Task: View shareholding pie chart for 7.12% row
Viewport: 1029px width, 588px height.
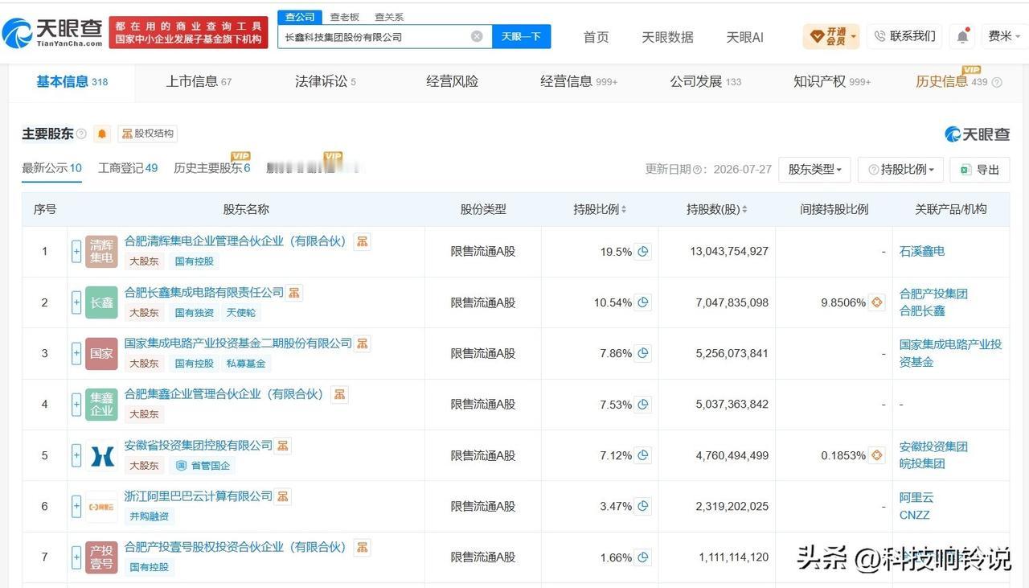Action: pyautogui.click(x=643, y=455)
